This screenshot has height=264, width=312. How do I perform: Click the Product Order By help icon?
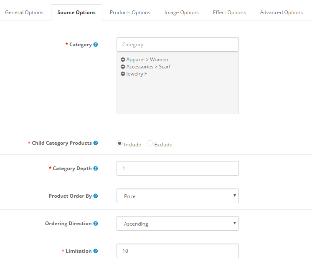(x=96, y=196)
